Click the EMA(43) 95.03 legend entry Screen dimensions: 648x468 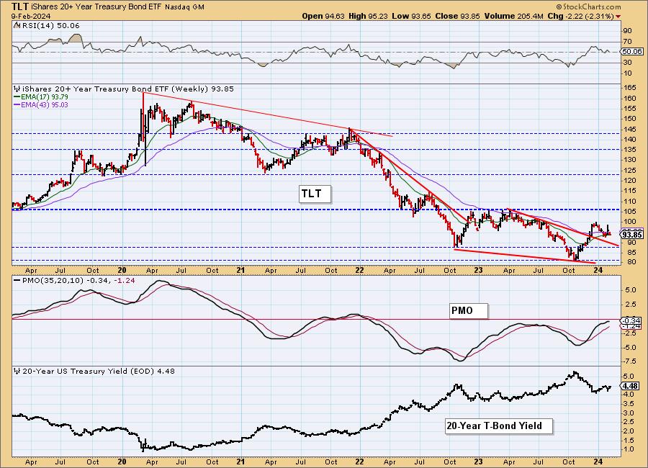pos(41,105)
